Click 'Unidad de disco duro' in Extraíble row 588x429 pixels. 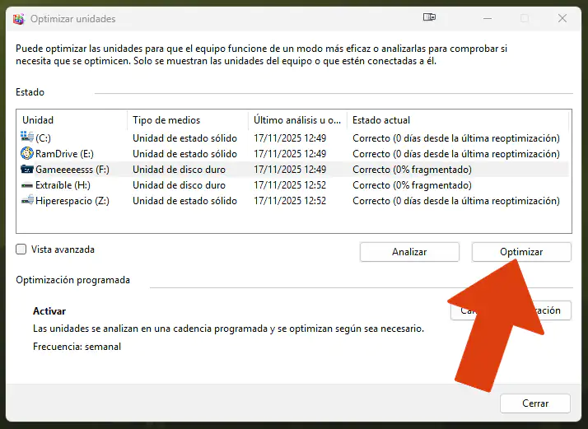click(x=179, y=185)
